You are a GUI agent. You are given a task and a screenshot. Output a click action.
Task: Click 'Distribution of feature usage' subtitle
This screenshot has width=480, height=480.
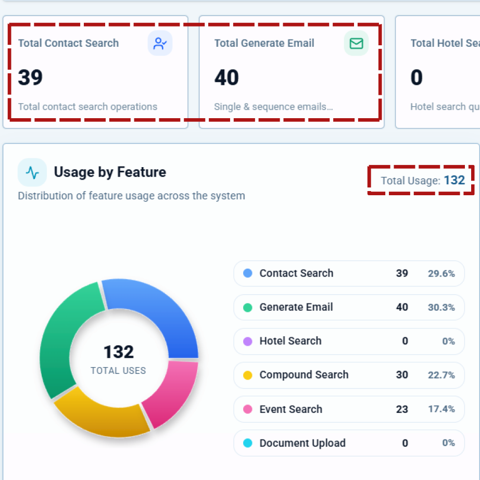pos(131,196)
